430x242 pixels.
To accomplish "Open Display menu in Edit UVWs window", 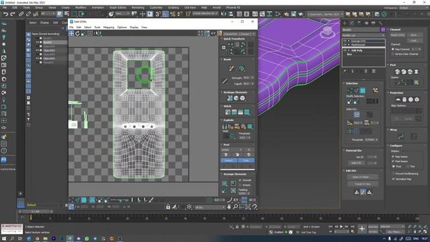I will pyautogui.click(x=134, y=28).
